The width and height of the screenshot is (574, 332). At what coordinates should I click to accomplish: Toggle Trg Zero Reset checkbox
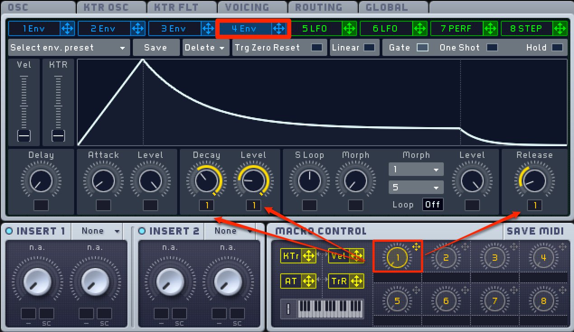[317, 47]
